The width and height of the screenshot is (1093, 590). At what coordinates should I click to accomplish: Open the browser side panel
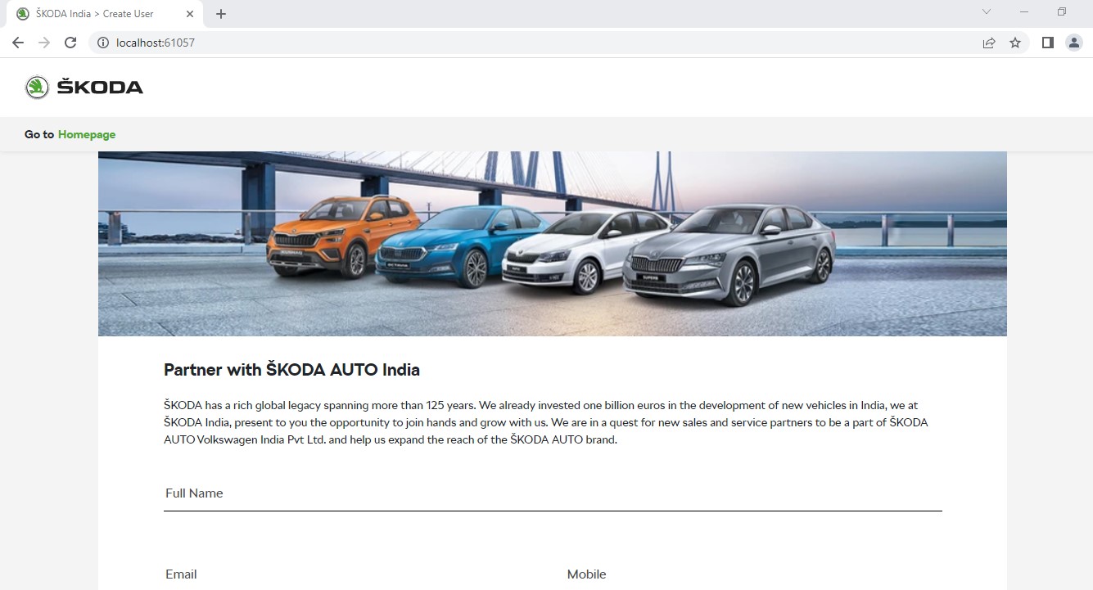point(1047,43)
